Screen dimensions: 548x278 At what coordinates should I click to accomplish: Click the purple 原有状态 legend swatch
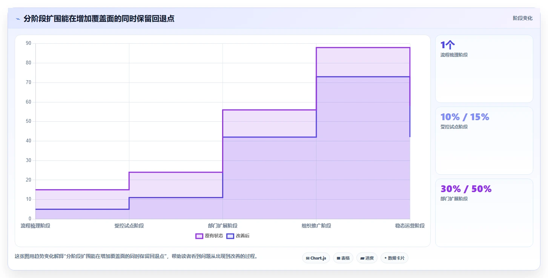(x=200, y=236)
